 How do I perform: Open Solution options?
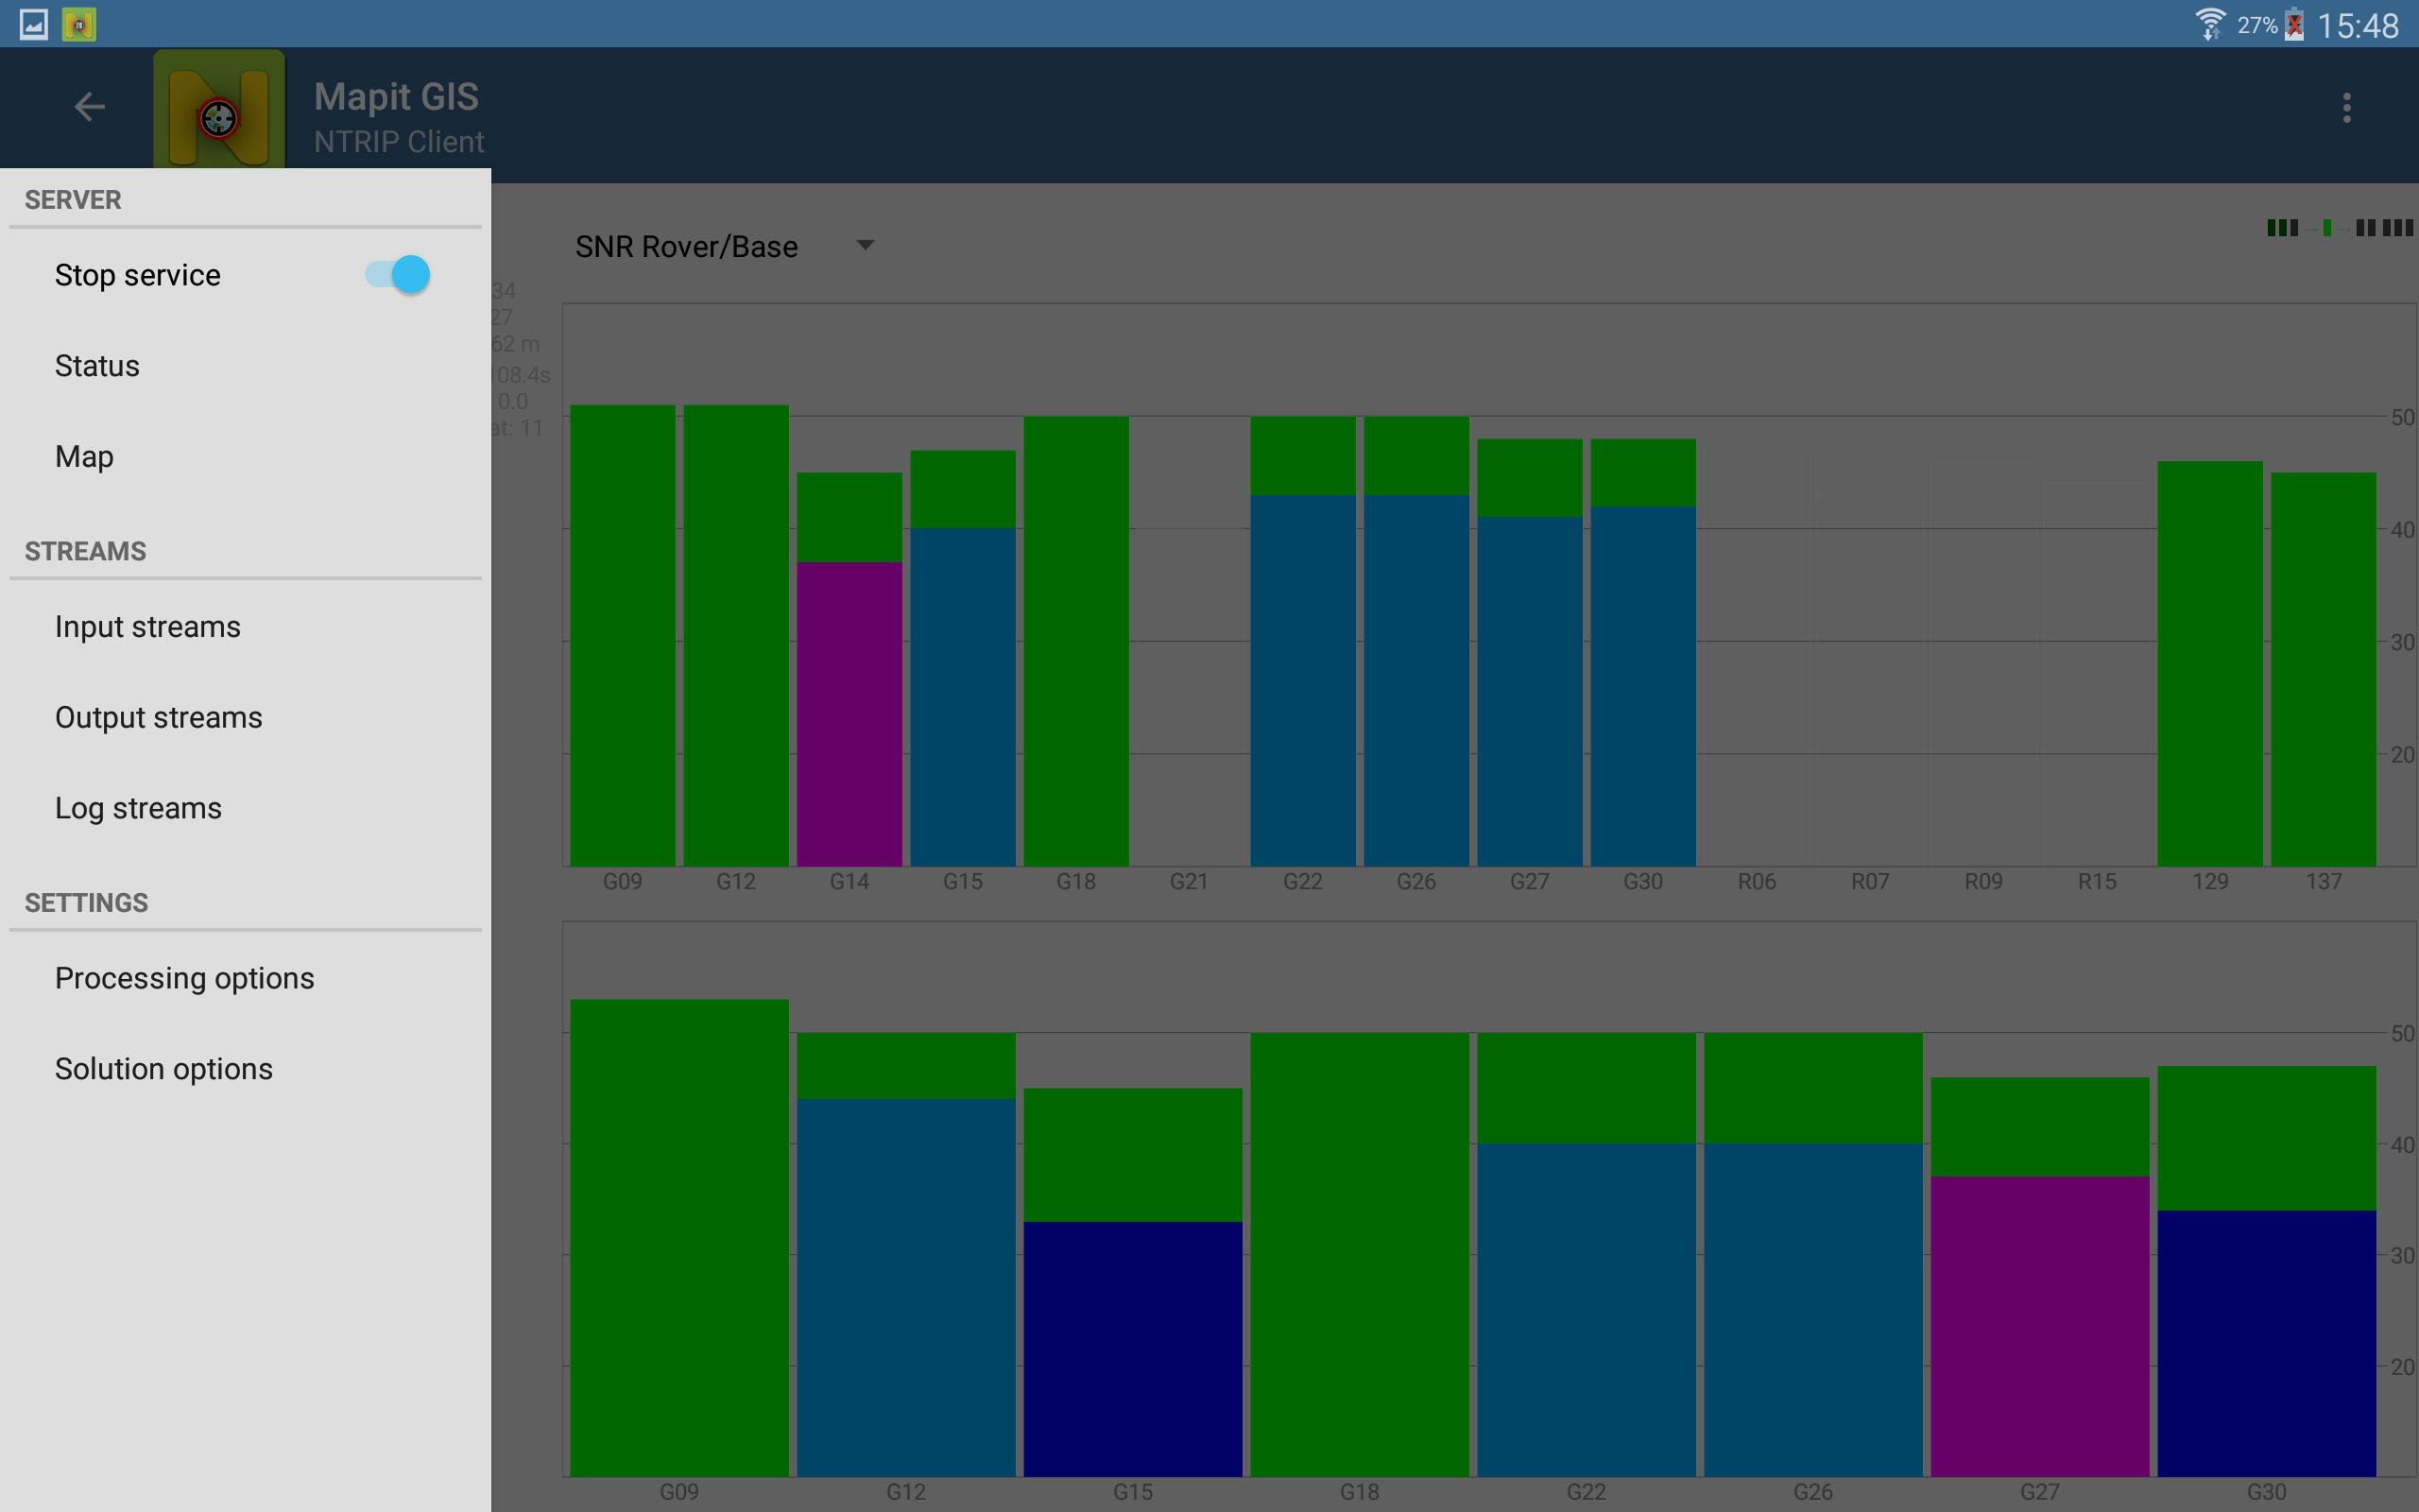pos(246,1069)
